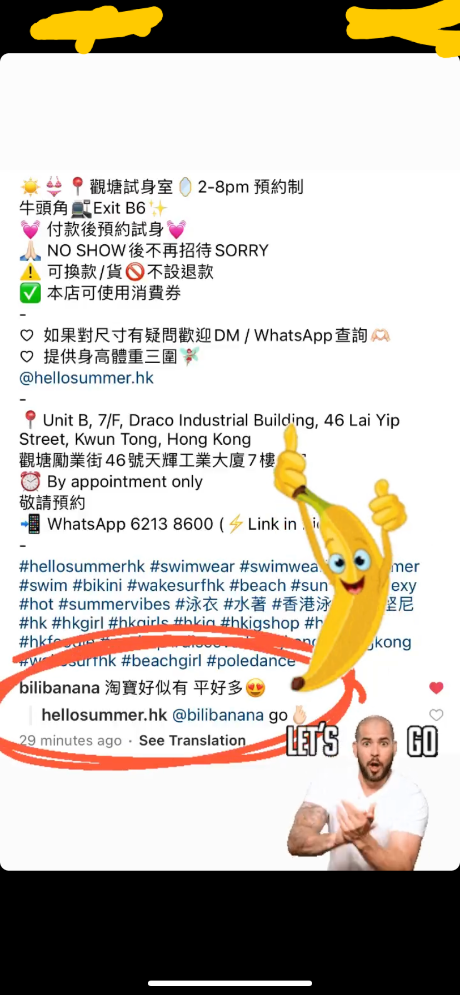Screen dimensions: 460x995
Task: Tap the #hkgirl hashtag
Action: (78, 623)
